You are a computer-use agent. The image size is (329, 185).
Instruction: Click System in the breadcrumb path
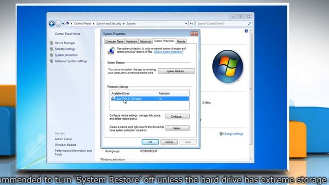pyautogui.click(x=131, y=24)
